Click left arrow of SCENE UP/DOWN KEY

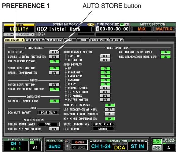pos(92,124)
